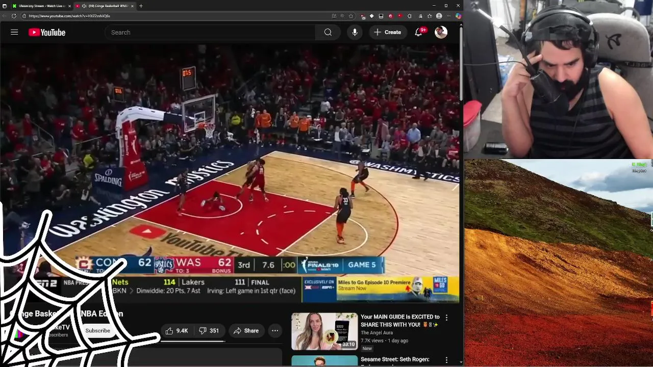653x367 pixels.
Task: Open the 'Sesame Street: Seth Rogen' video
Action: coord(395,359)
